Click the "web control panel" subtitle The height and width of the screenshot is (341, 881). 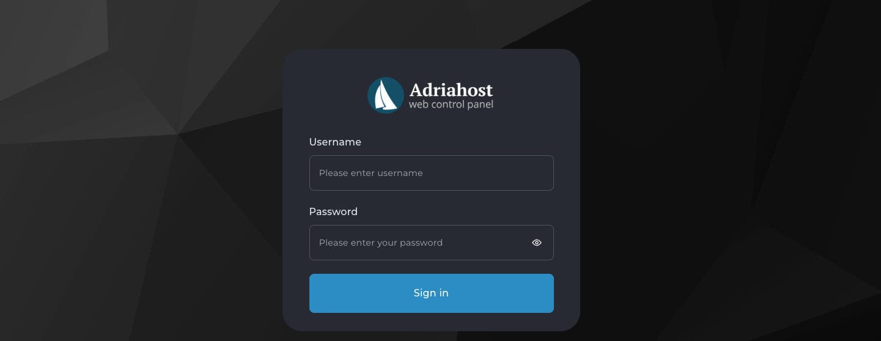(451, 105)
